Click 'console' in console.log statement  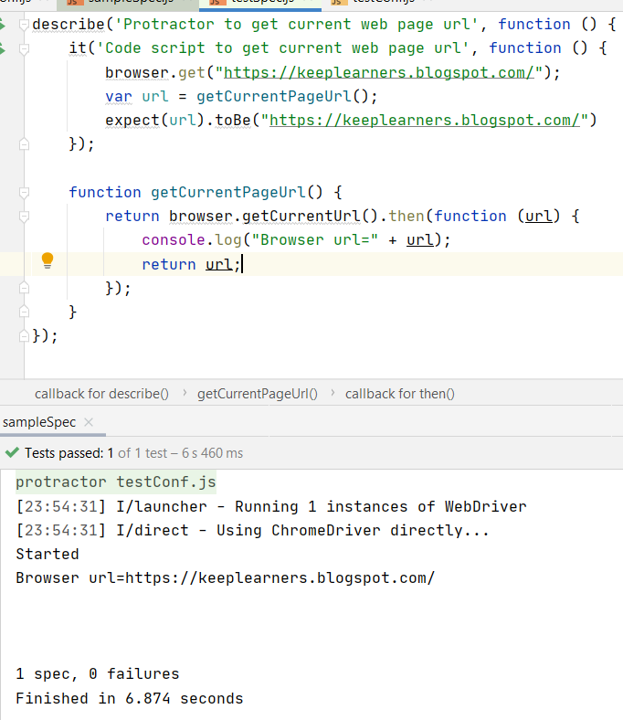pyautogui.click(x=173, y=240)
